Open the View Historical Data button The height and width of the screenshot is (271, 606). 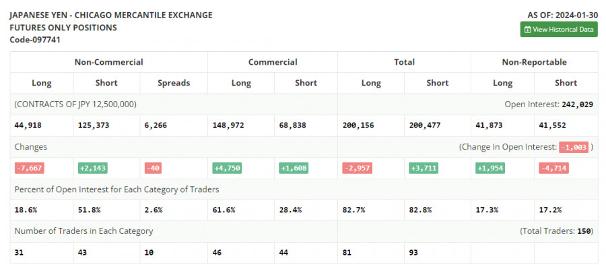559,30
